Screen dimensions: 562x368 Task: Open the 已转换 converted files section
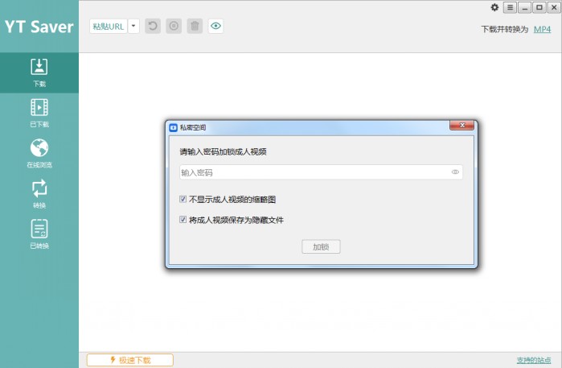coord(39,234)
